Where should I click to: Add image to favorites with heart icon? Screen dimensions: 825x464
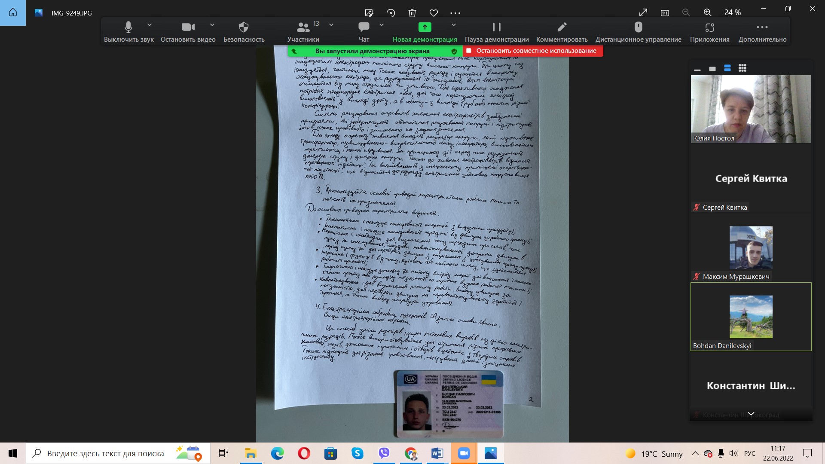(x=434, y=13)
